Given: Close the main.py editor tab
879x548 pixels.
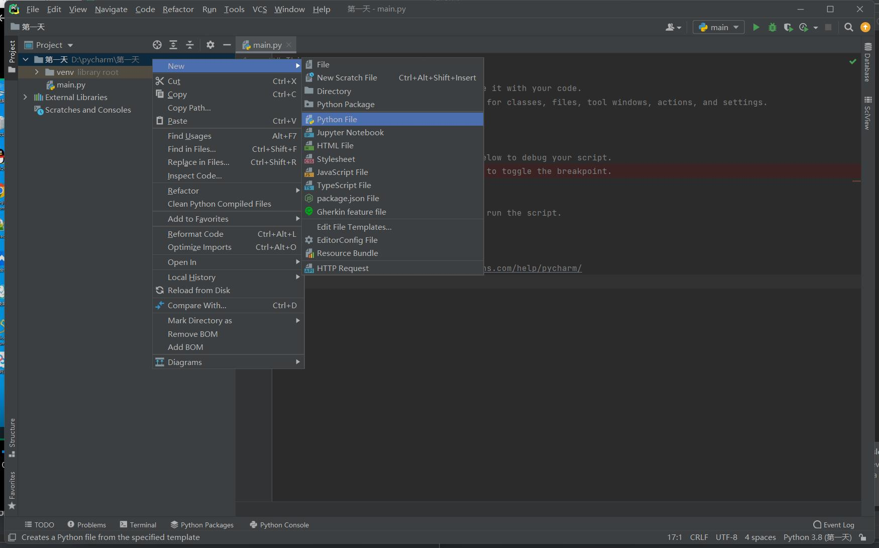Looking at the screenshot, I should point(289,45).
